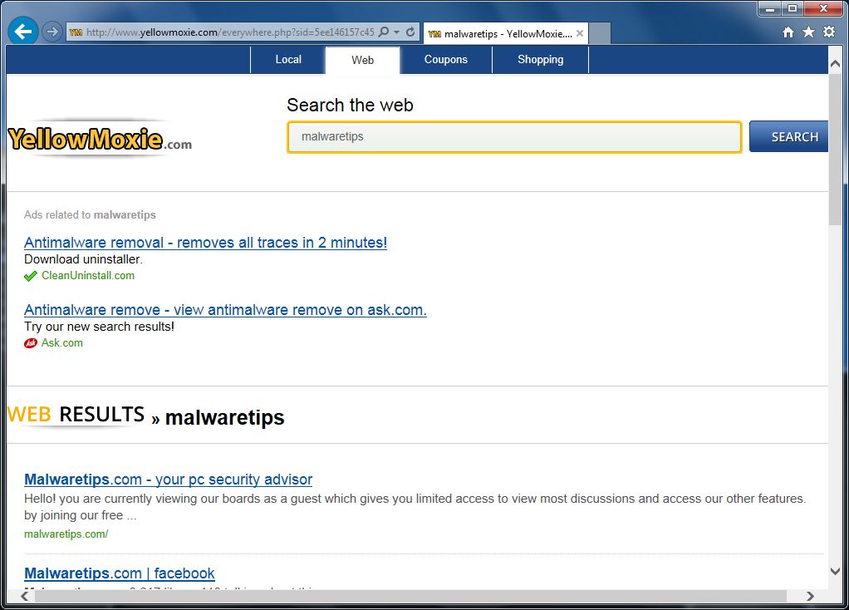Viewport: 849px width, 610px height.
Task: Open the Antimalware remove on ask.com link
Action: pos(225,310)
